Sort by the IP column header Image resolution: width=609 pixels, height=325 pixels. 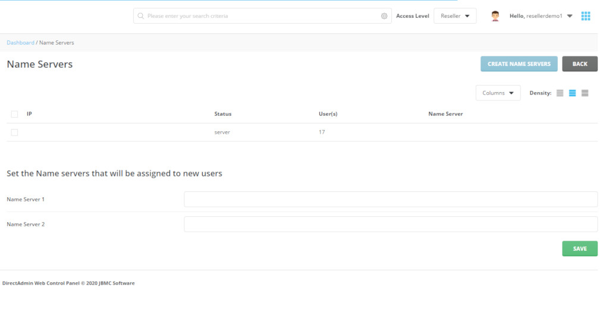[x=29, y=113]
